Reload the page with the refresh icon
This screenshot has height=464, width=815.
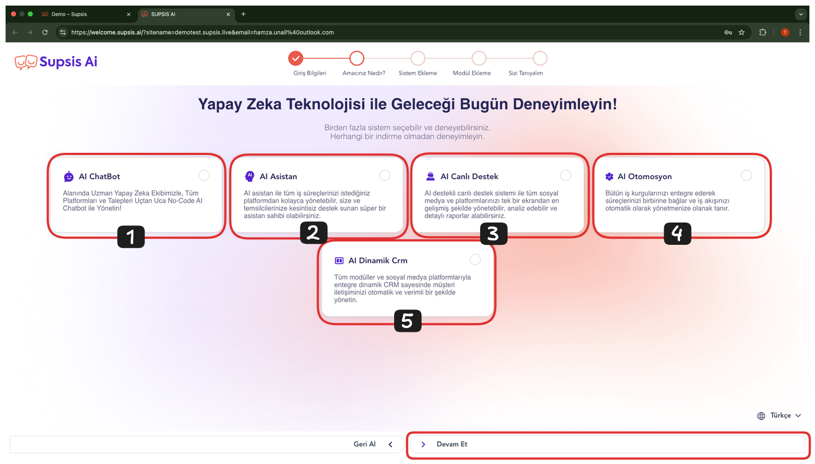45,32
